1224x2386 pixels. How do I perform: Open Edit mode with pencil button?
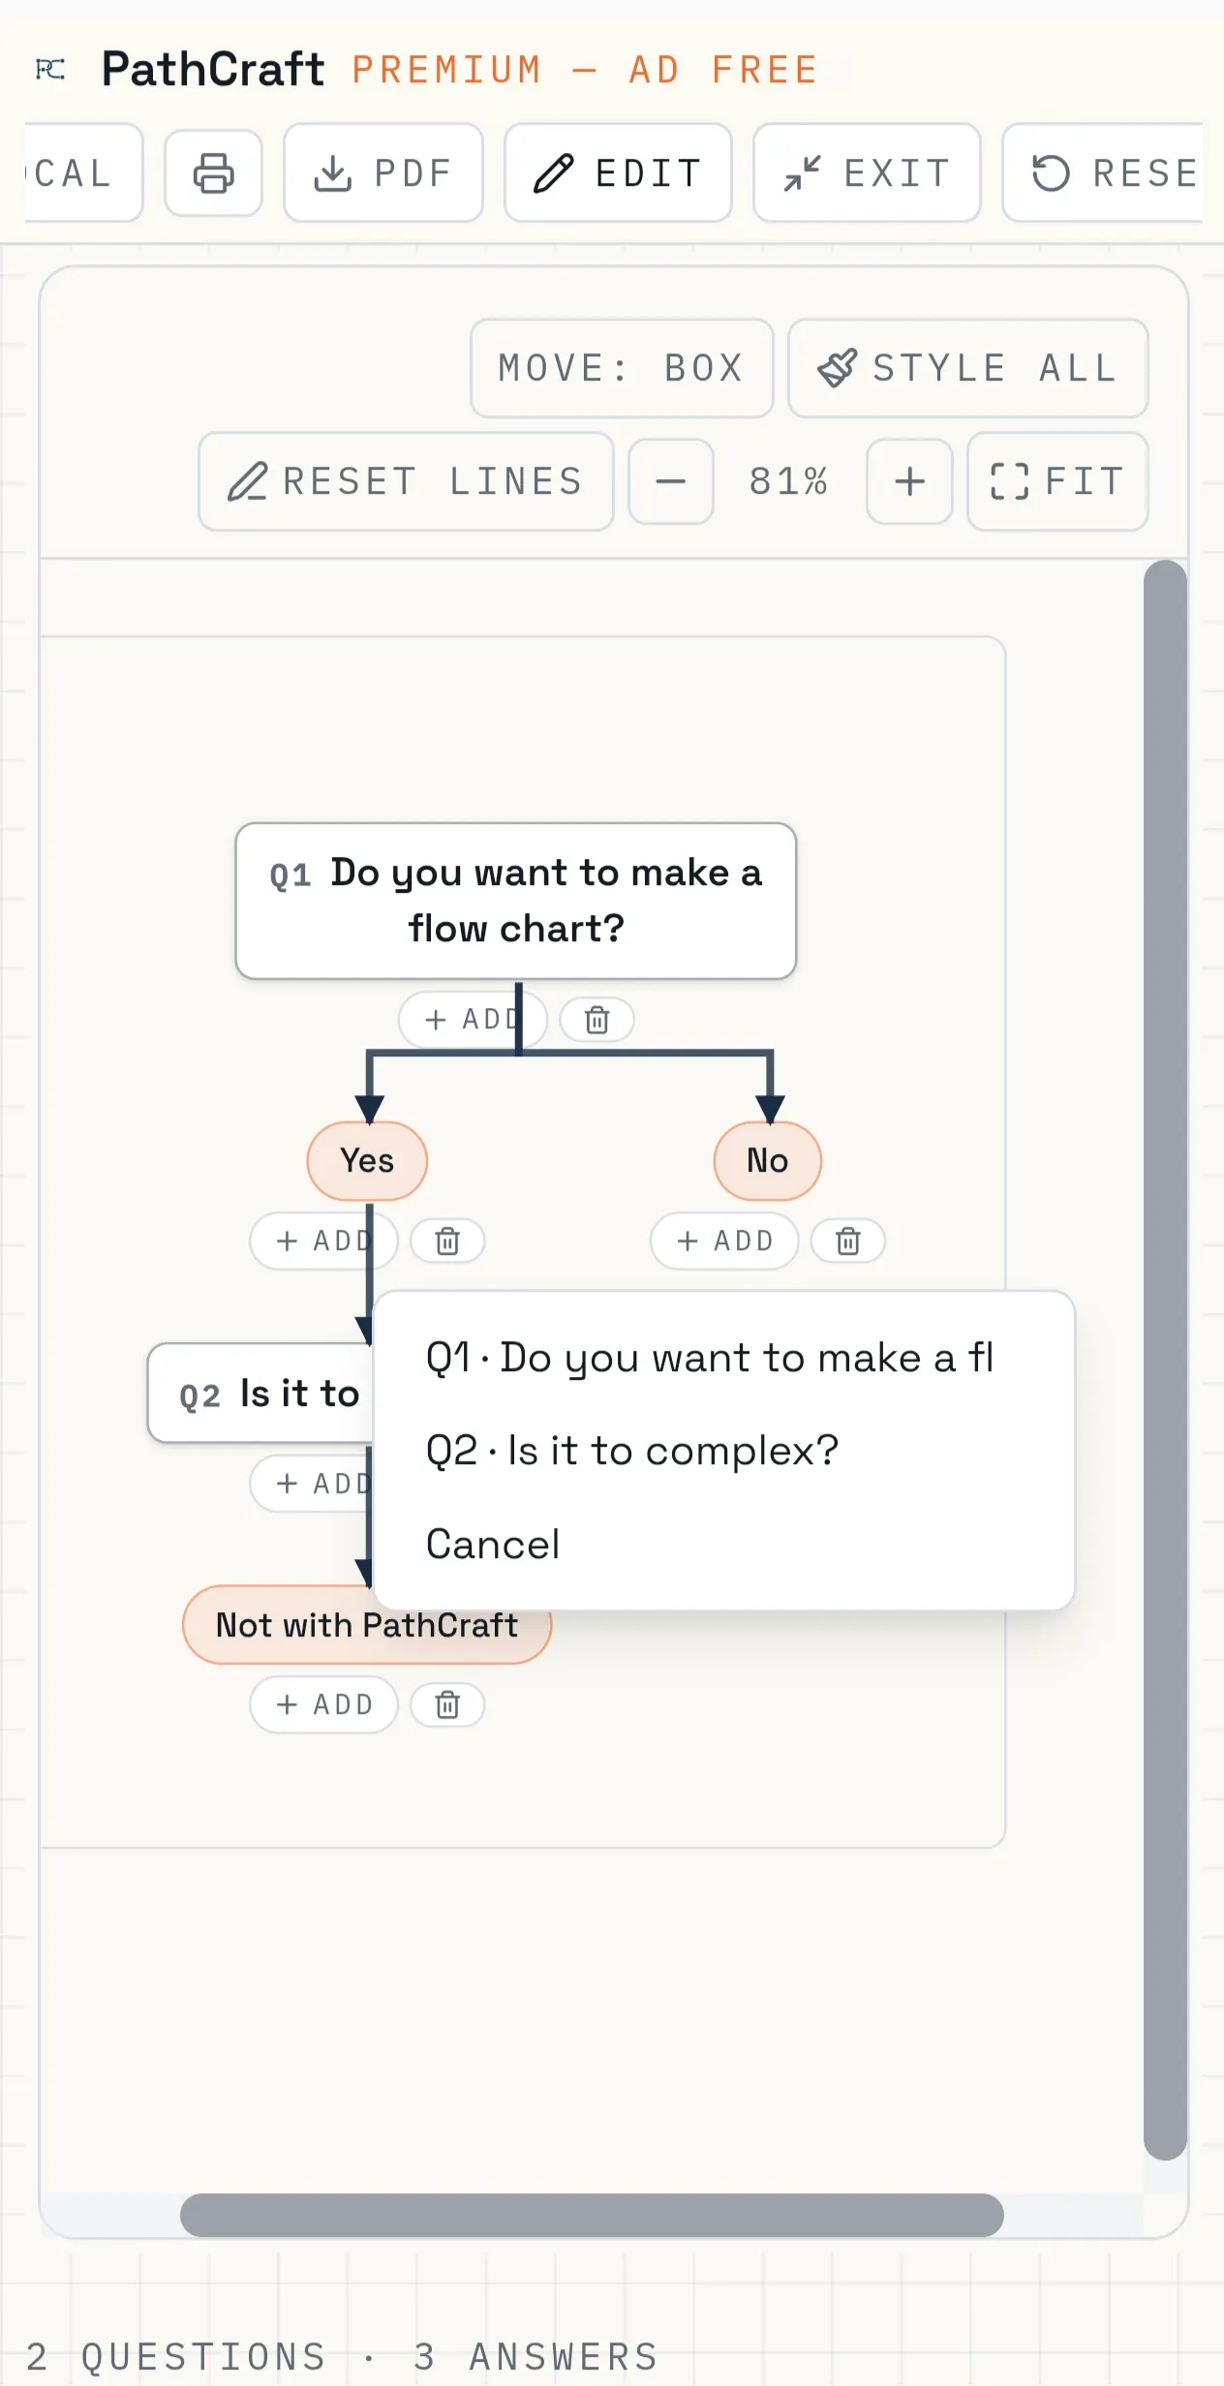(x=618, y=173)
